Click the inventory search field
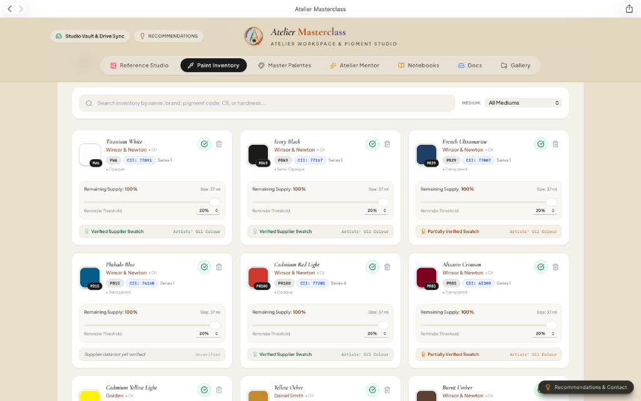641x401 pixels. tap(267, 103)
